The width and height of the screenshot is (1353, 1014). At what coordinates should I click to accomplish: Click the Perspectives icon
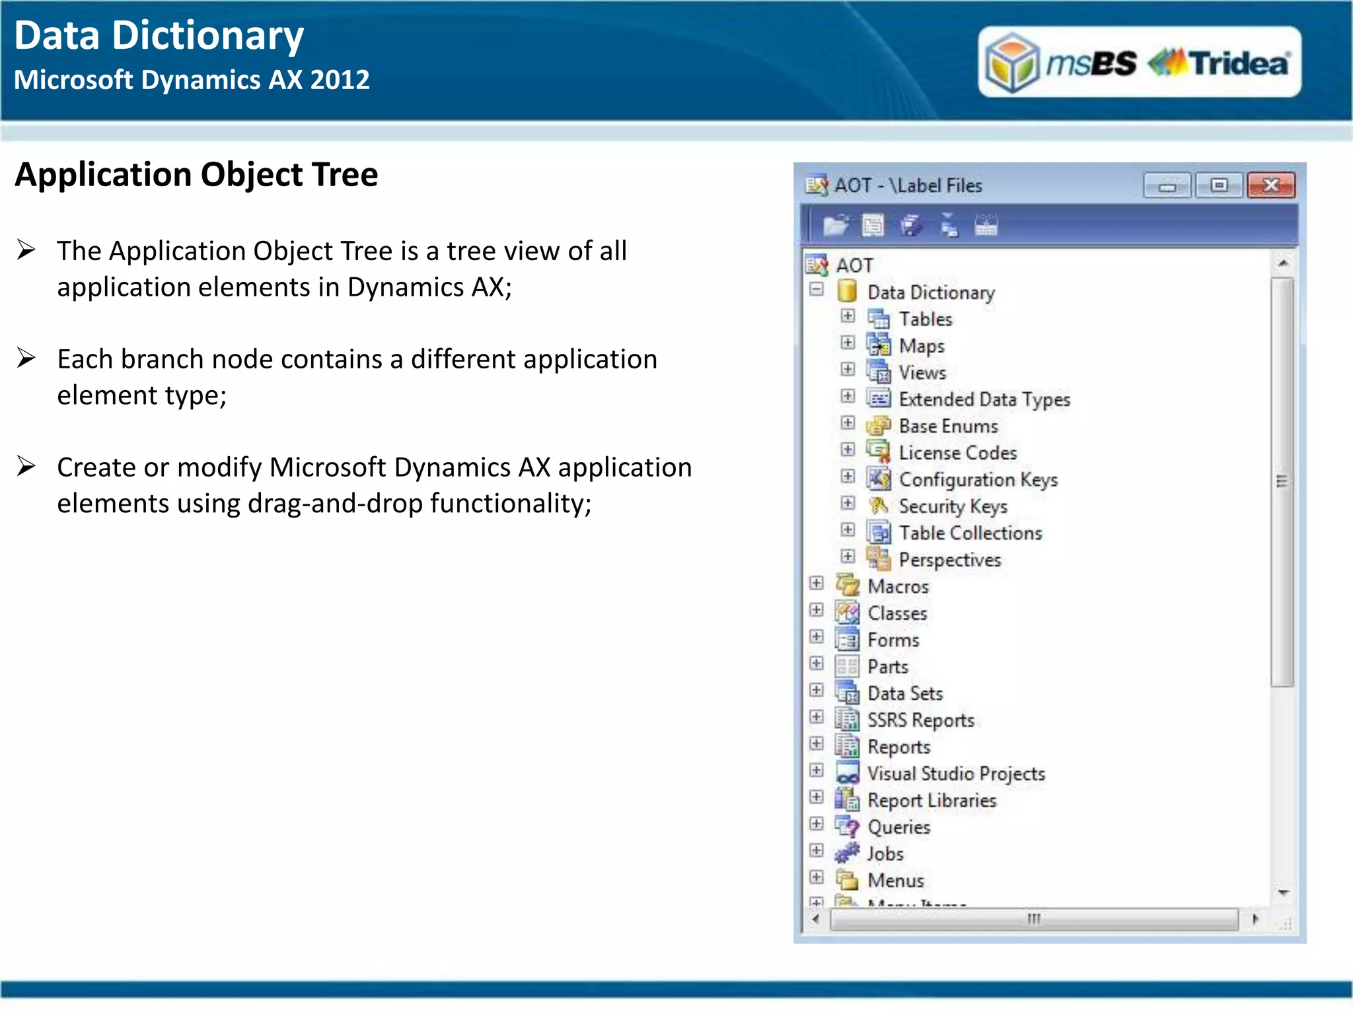coord(879,559)
